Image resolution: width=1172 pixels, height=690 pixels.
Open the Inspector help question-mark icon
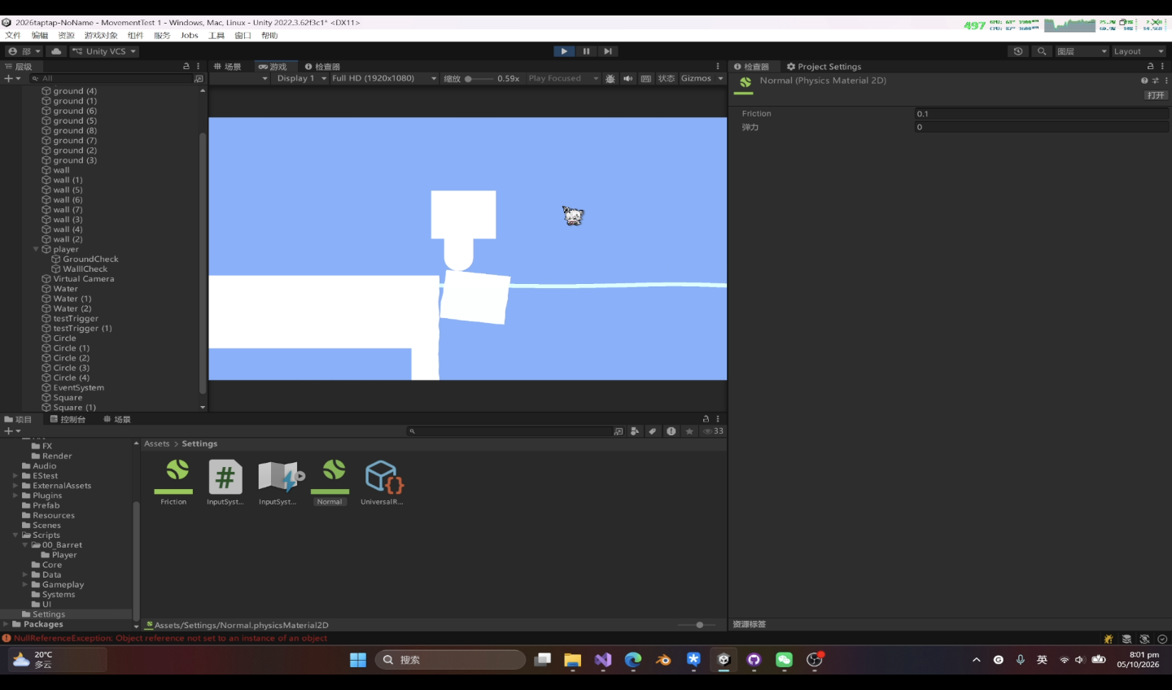1144,81
